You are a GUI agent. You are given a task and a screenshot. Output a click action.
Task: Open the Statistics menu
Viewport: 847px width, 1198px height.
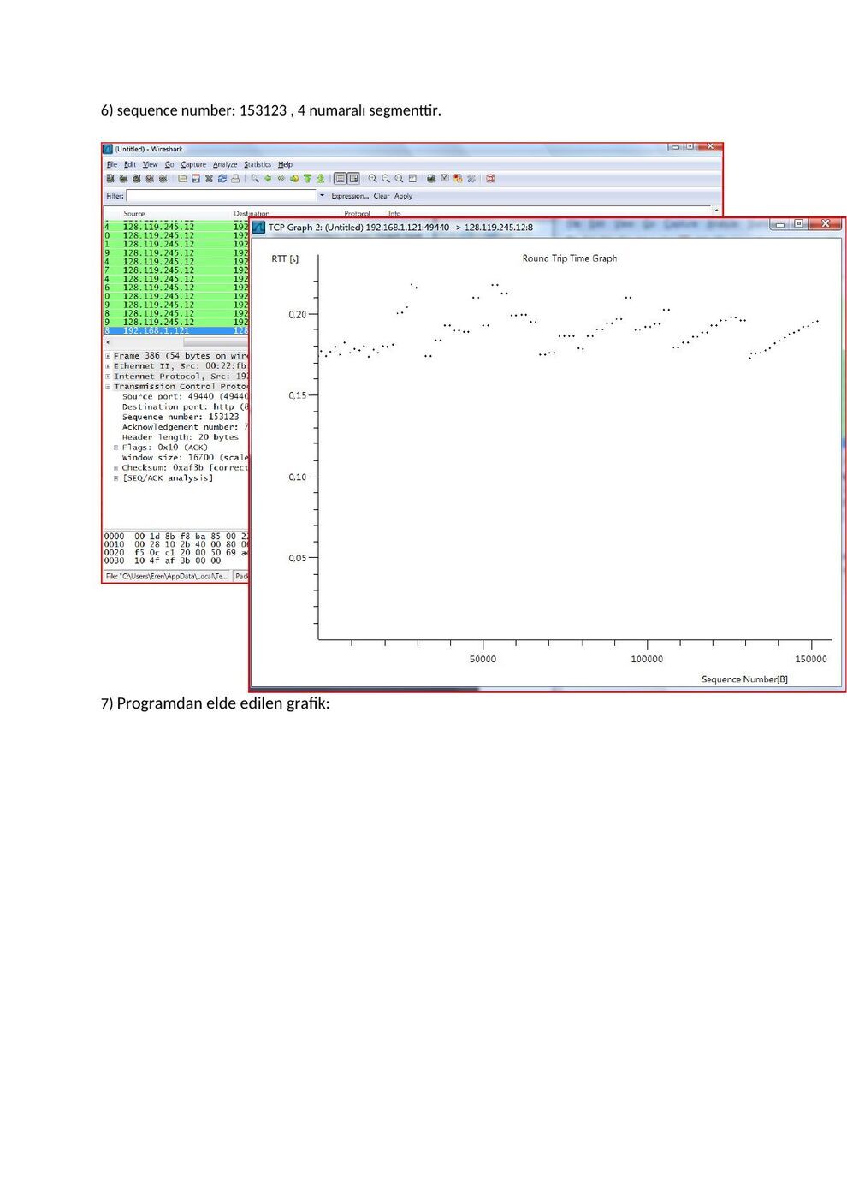(258, 164)
